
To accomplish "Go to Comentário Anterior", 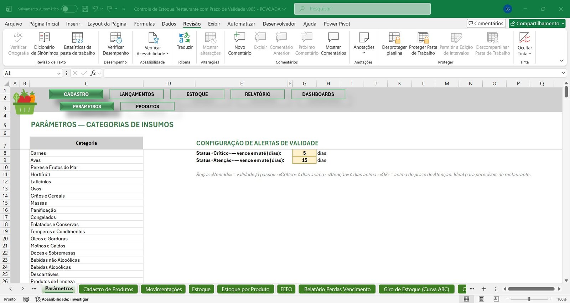I will click(x=281, y=44).
